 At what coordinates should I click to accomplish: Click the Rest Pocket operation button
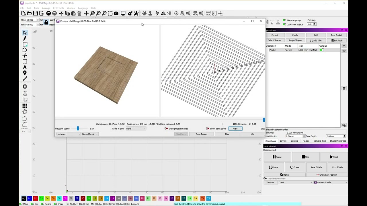point(336,35)
